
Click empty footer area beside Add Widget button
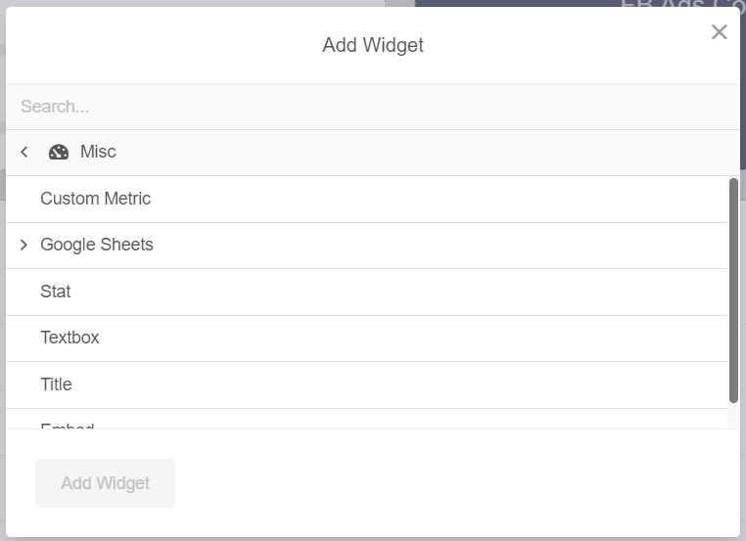click(x=457, y=483)
